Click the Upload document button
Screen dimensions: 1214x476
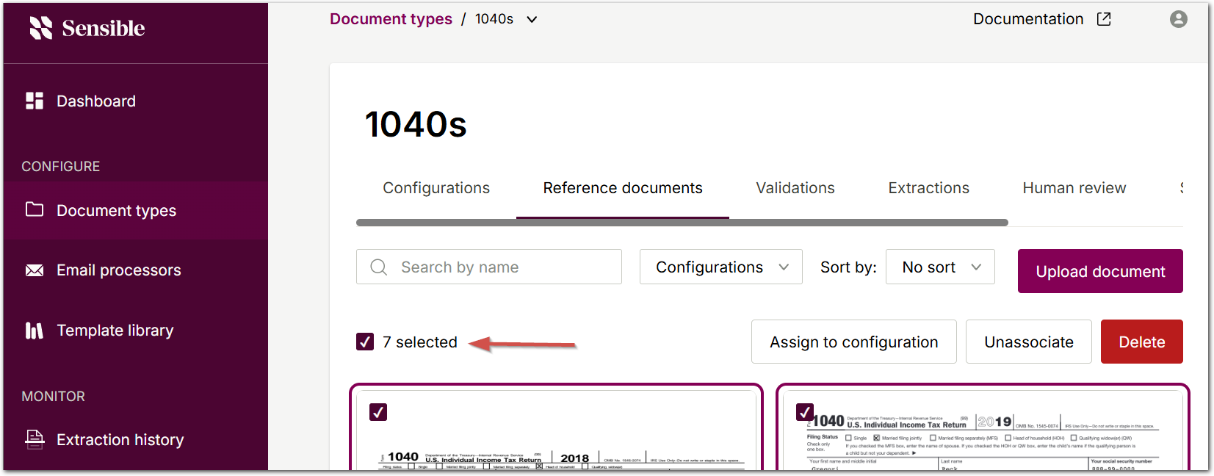[1100, 271]
